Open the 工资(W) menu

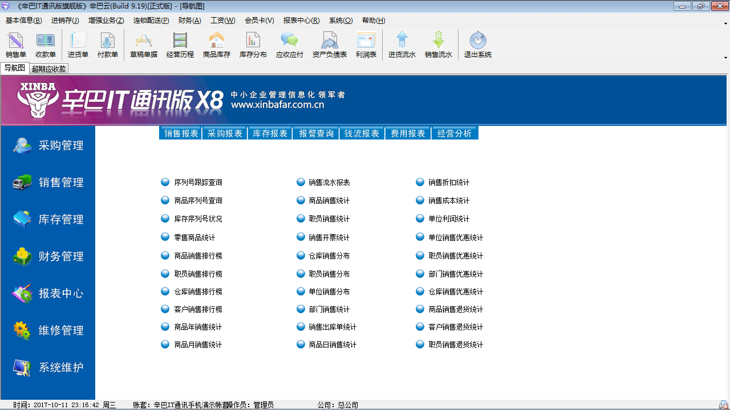click(x=223, y=20)
